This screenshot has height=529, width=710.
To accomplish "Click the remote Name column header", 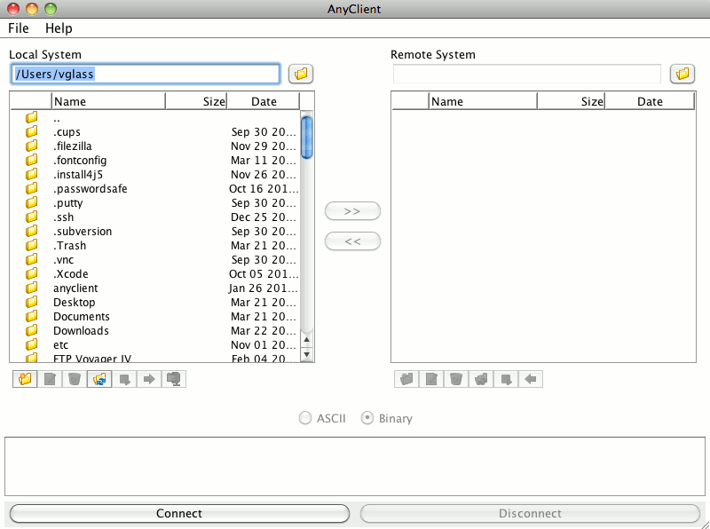I will [x=483, y=101].
